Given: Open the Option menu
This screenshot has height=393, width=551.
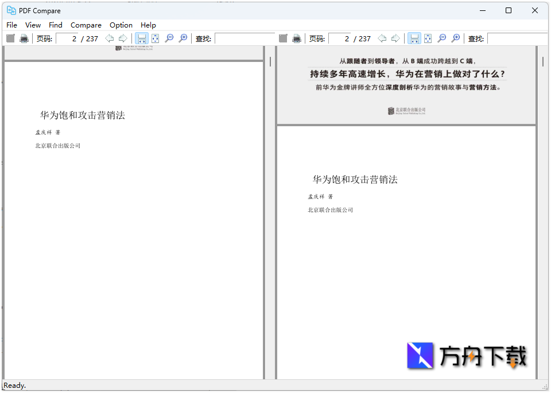Looking at the screenshot, I should (121, 25).
